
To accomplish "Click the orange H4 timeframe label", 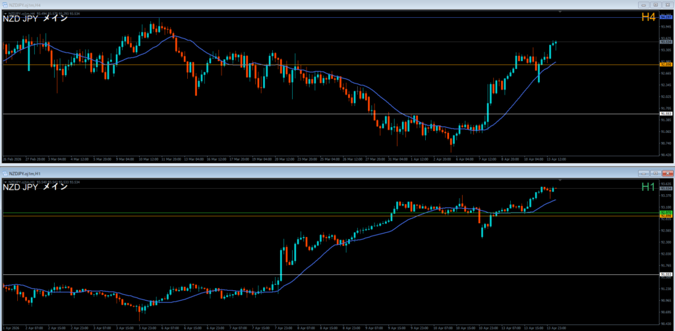I will (648, 18).
